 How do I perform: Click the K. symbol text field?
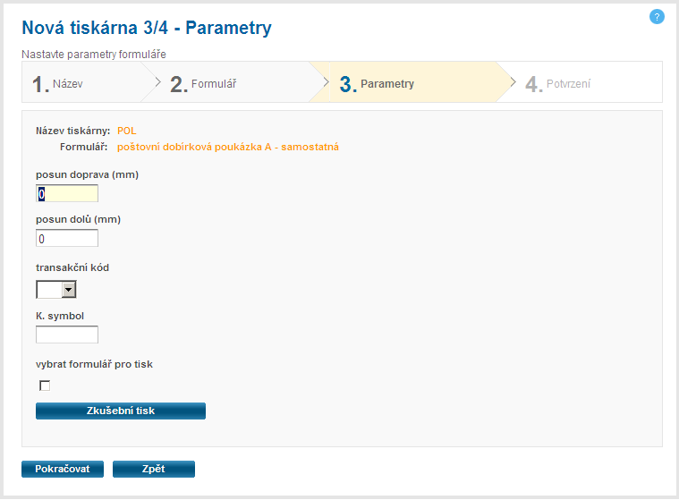click(x=67, y=335)
